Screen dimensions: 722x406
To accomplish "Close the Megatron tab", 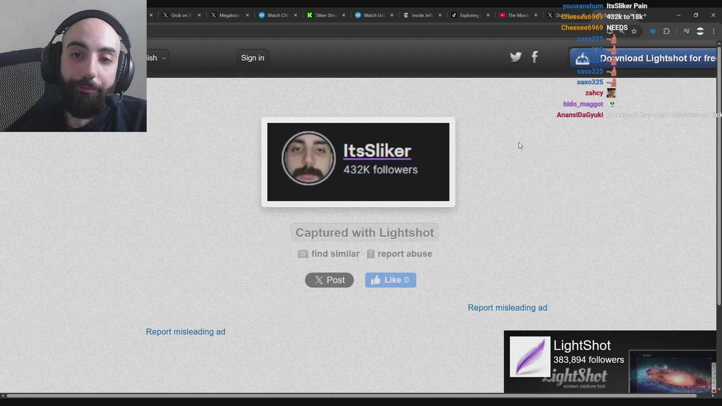I will pos(247,15).
